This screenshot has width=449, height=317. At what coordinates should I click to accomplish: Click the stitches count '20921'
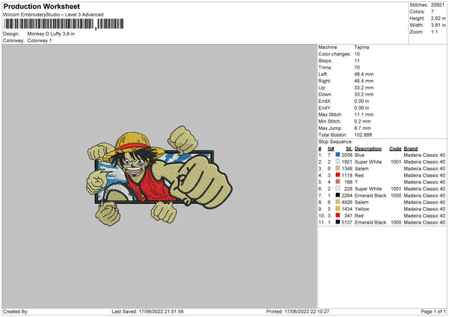point(438,5)
